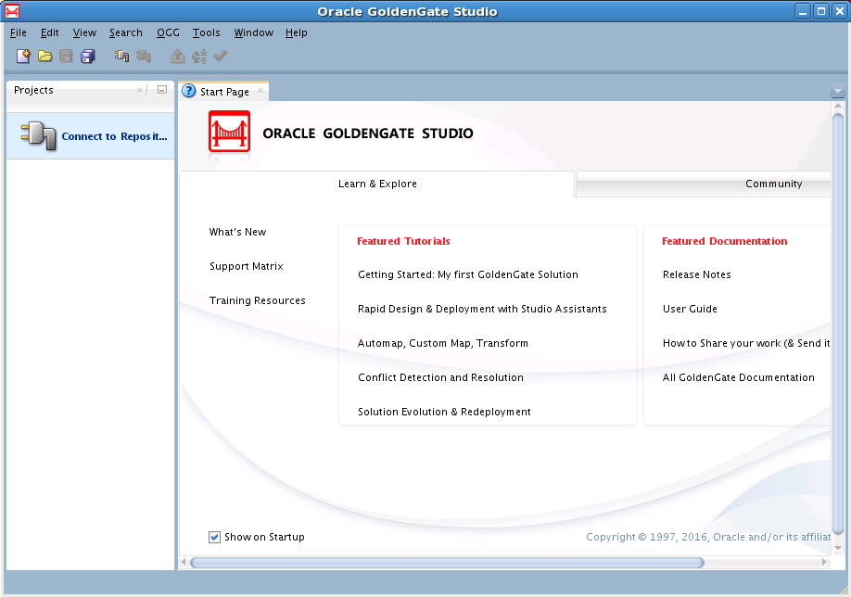Open the Search menu

click(x=125, y=32)
